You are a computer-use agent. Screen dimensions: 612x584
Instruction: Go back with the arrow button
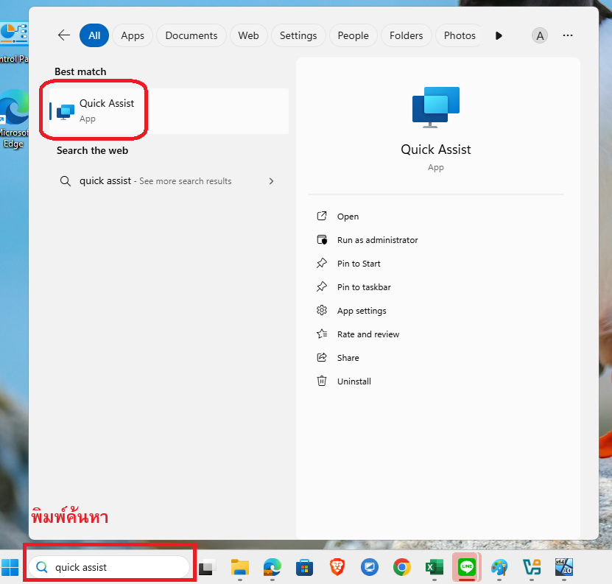coord(63,35)
